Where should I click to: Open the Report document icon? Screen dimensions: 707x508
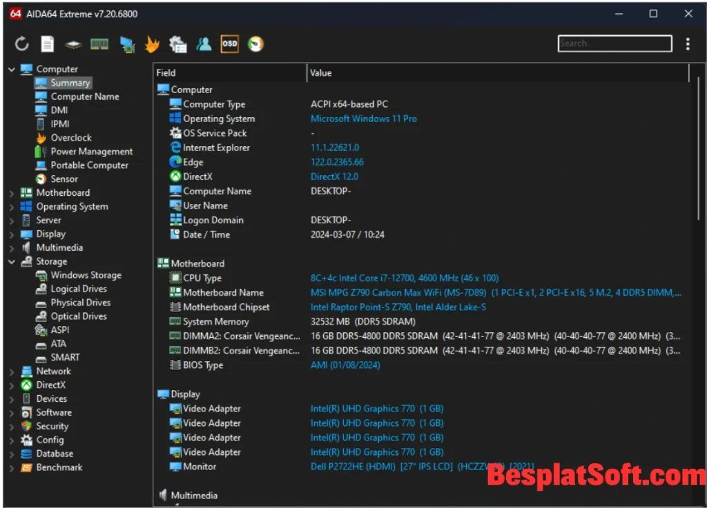[x=47, y=44]
